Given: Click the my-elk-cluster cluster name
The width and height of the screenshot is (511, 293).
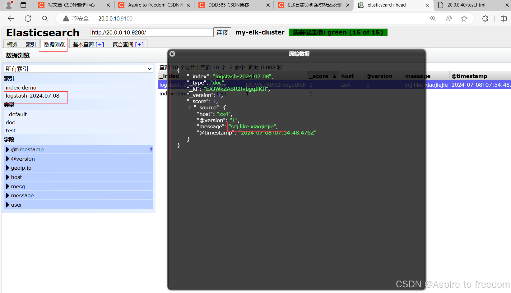Looking at the screenshot, I should click(x=260, y=32).
